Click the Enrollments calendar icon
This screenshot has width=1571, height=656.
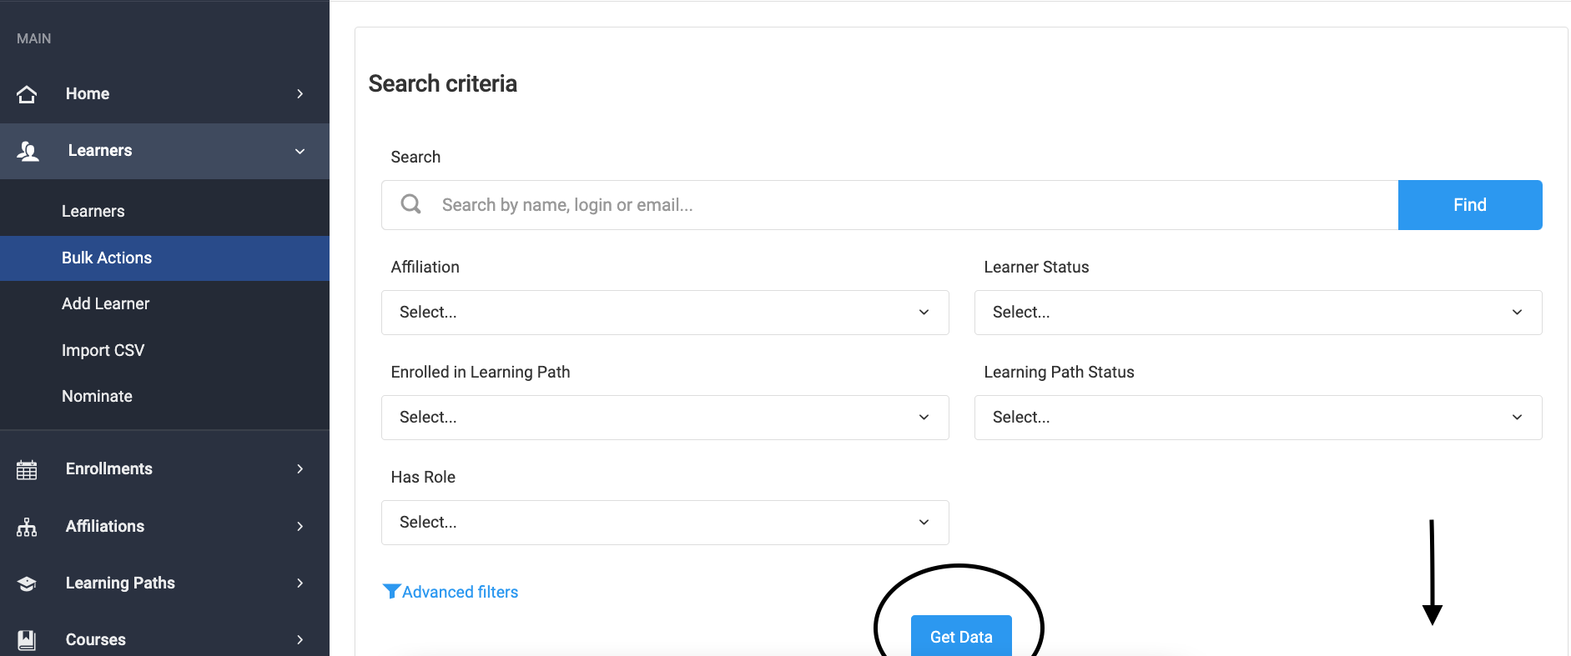coord(27,470)
